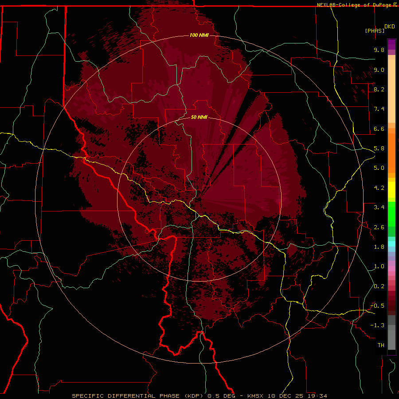This screenshot has height=399, width=399.
Task: Click the [PHAS] label above the color scale
Action: coord(375,31)
